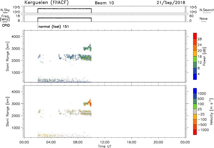The image size is (214, 148).
Task: Click the '-1000' label on Velocity colorbar
Action: pyautogui.click(x=203, y=130)
